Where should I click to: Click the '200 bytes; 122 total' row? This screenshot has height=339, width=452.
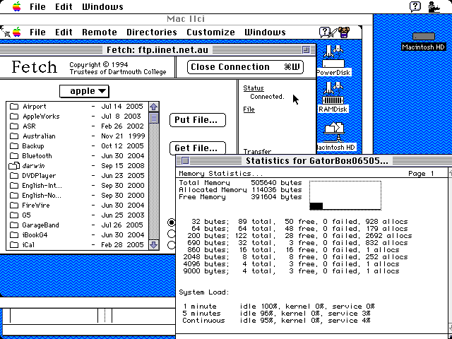299,236
